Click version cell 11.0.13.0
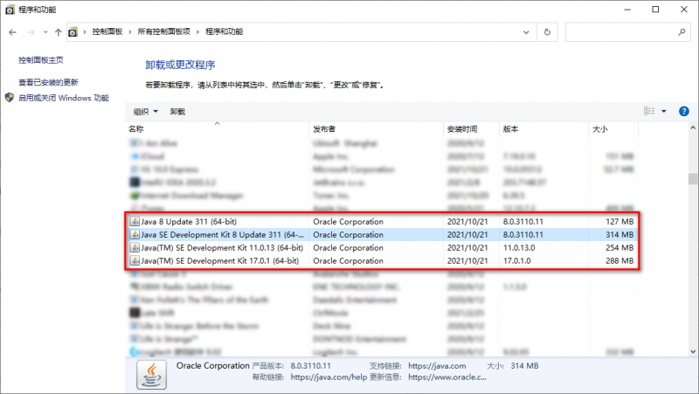The height and width of the screenshot is (394, 699). coord(519,248)
